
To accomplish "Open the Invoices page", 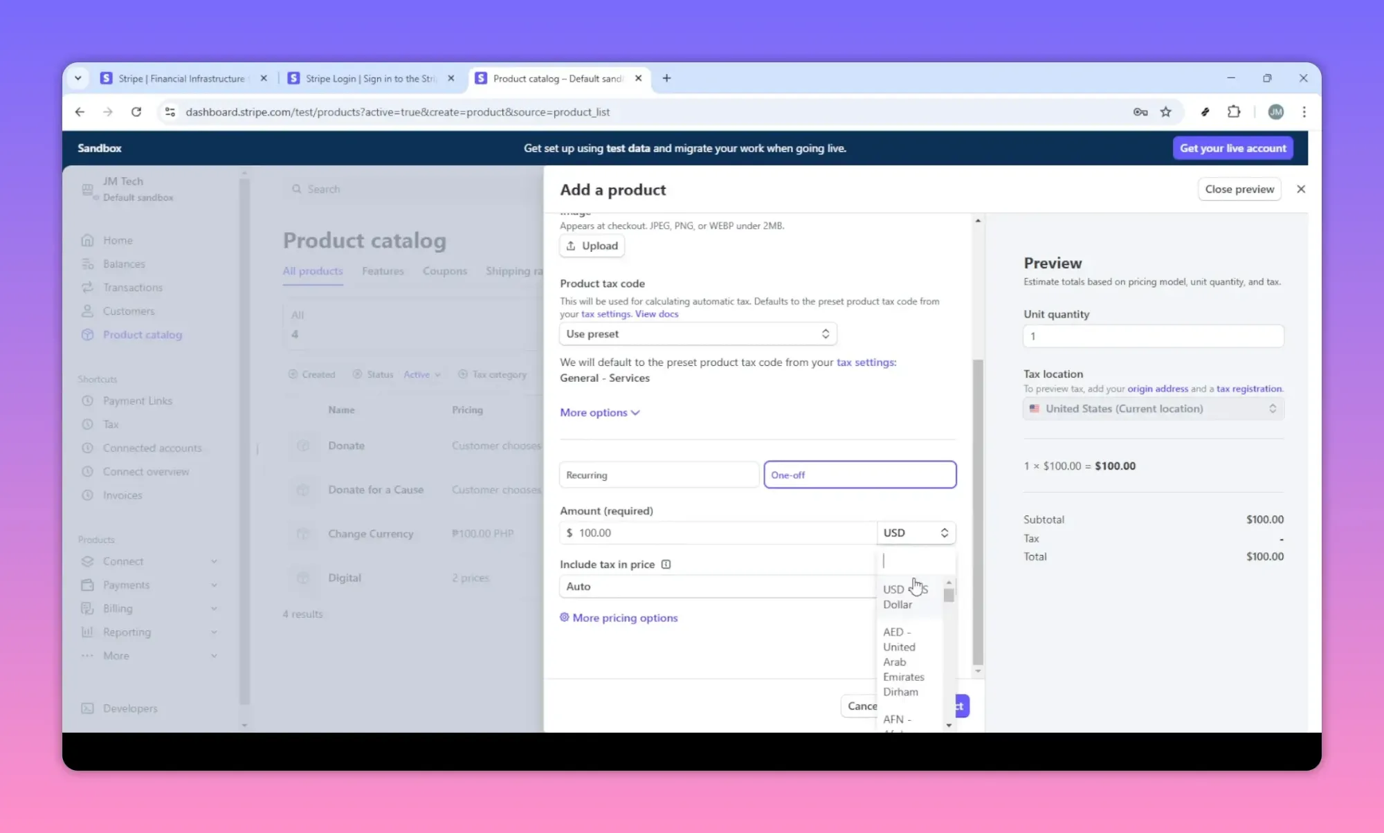I will 122,495.
